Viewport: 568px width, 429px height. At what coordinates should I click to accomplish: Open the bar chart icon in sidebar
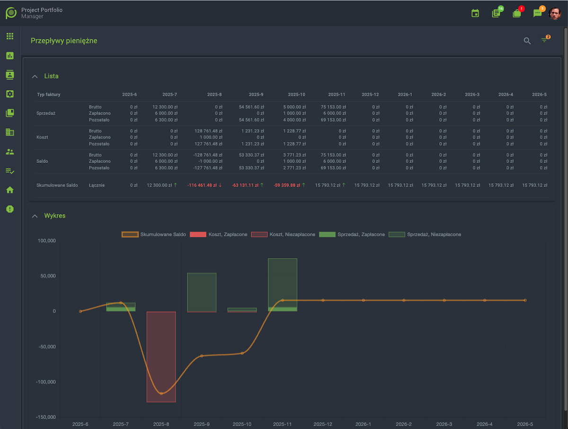pyautogui.click(x=10, y=55)
